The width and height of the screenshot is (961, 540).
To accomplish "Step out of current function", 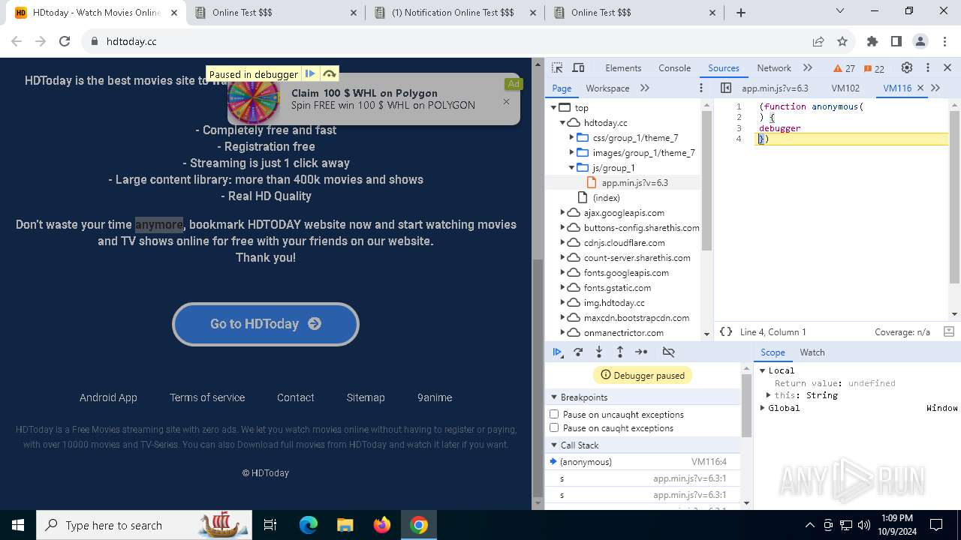I will [620, 352].
